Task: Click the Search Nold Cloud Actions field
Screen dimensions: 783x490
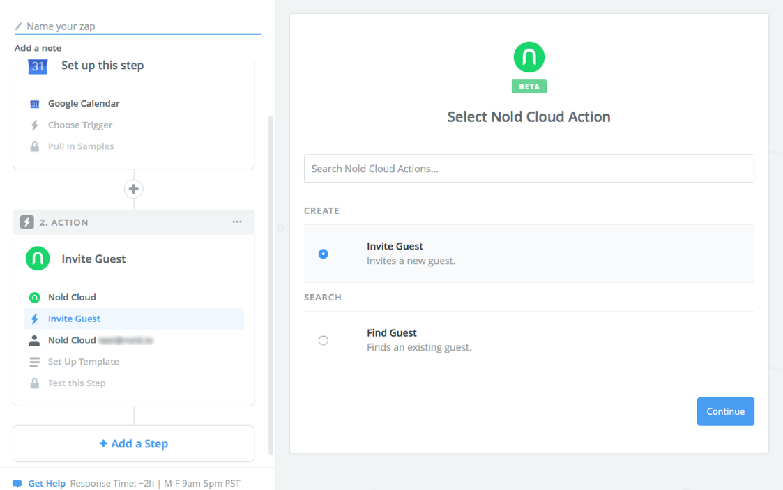Action: click(x=529, y=169)
